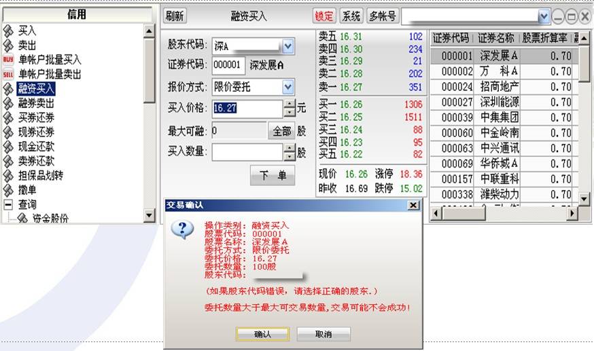Screen dimensions: 594x351
Task: Select row 000027 深圳能源
Action: (504, 102)
